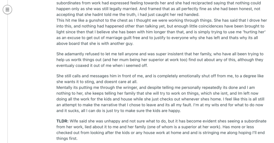Click the paragraph starting 'She adamantly refused'
The width and height of the screenshot is (274, 143).
160,60
